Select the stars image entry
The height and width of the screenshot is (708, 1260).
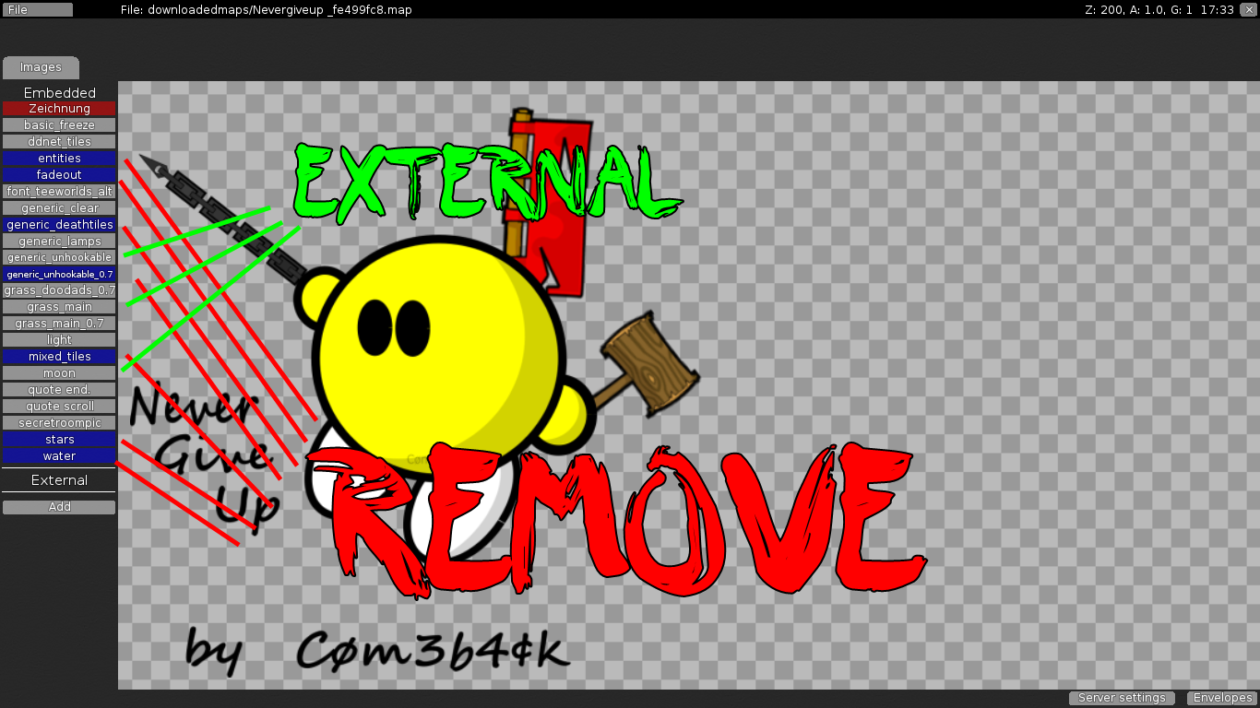point(59,440)
